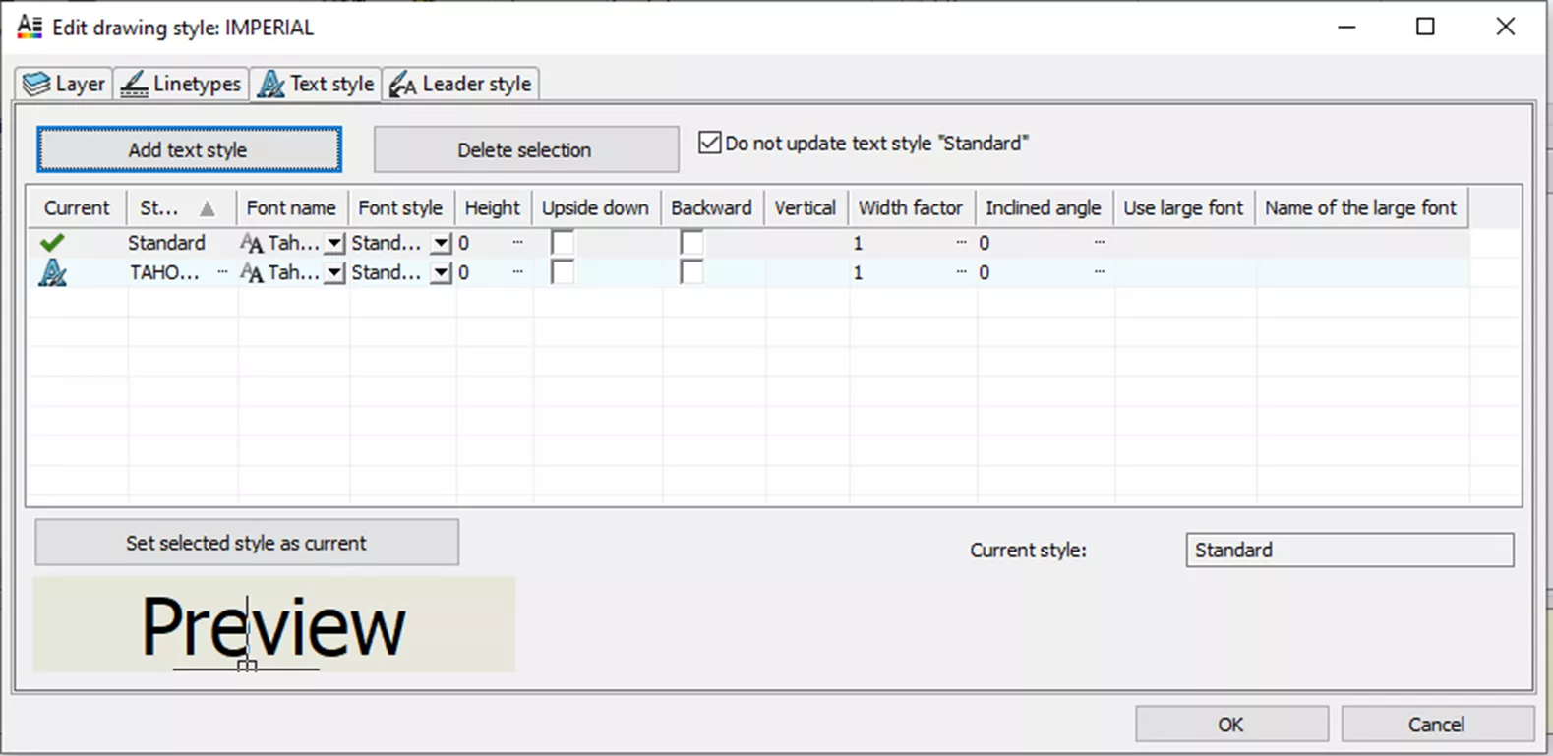Enable Upside down for Standard style

[x=563, y=243]
